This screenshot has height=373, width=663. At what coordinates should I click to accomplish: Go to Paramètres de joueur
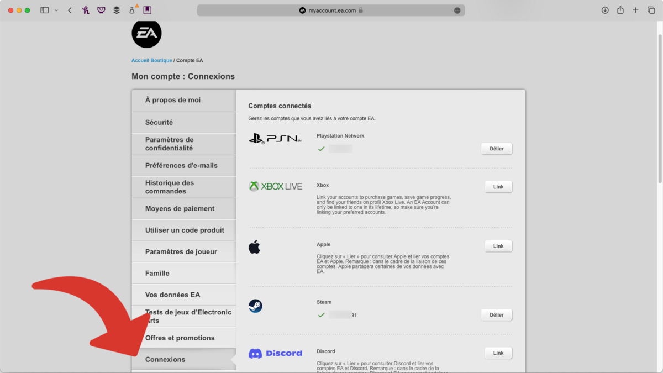pos(184,251)
